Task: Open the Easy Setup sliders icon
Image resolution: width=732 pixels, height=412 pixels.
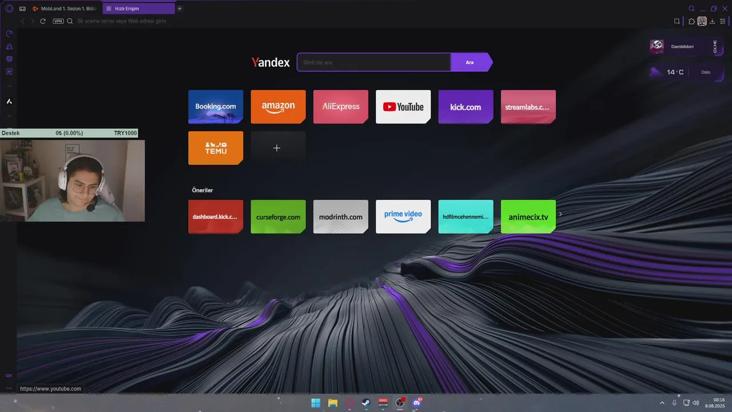Action: click(723, 21)
